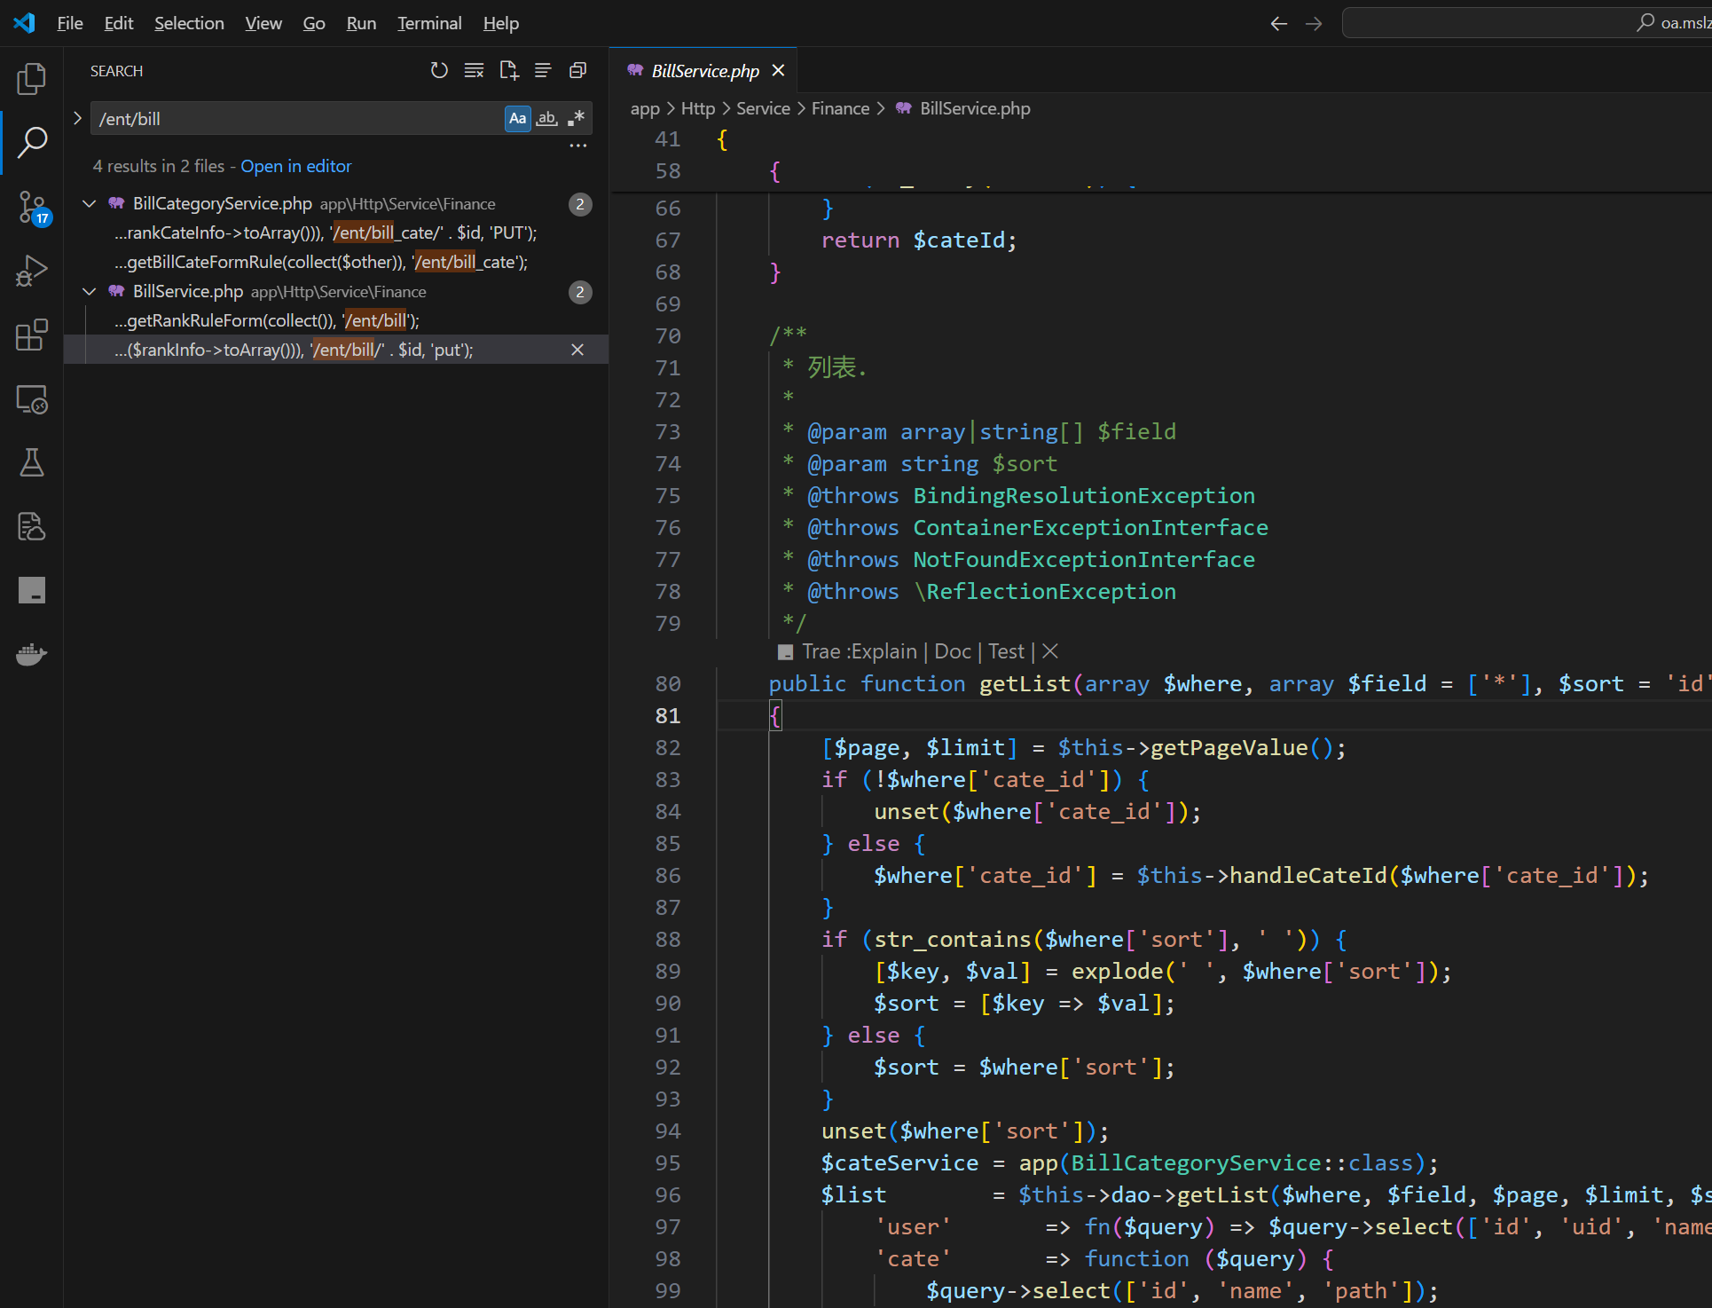Select result with '/ent/bill_cate/' . $id, 'PUT'
Screen dimensions: 1712x1308
(326, 232)
